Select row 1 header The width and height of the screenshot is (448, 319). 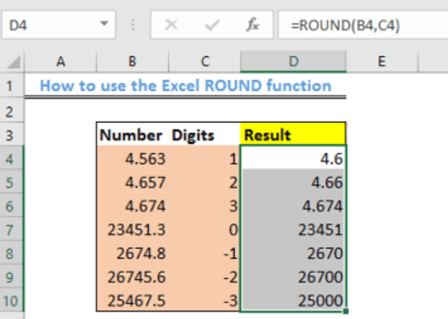12,86
